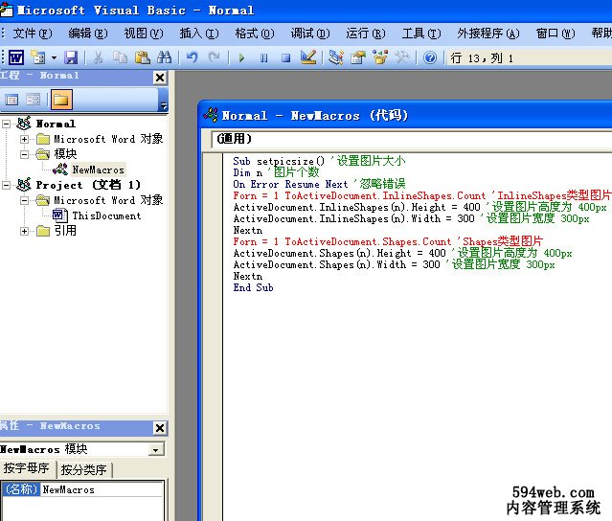Click the View Object icon in project panel

(34, 100)
